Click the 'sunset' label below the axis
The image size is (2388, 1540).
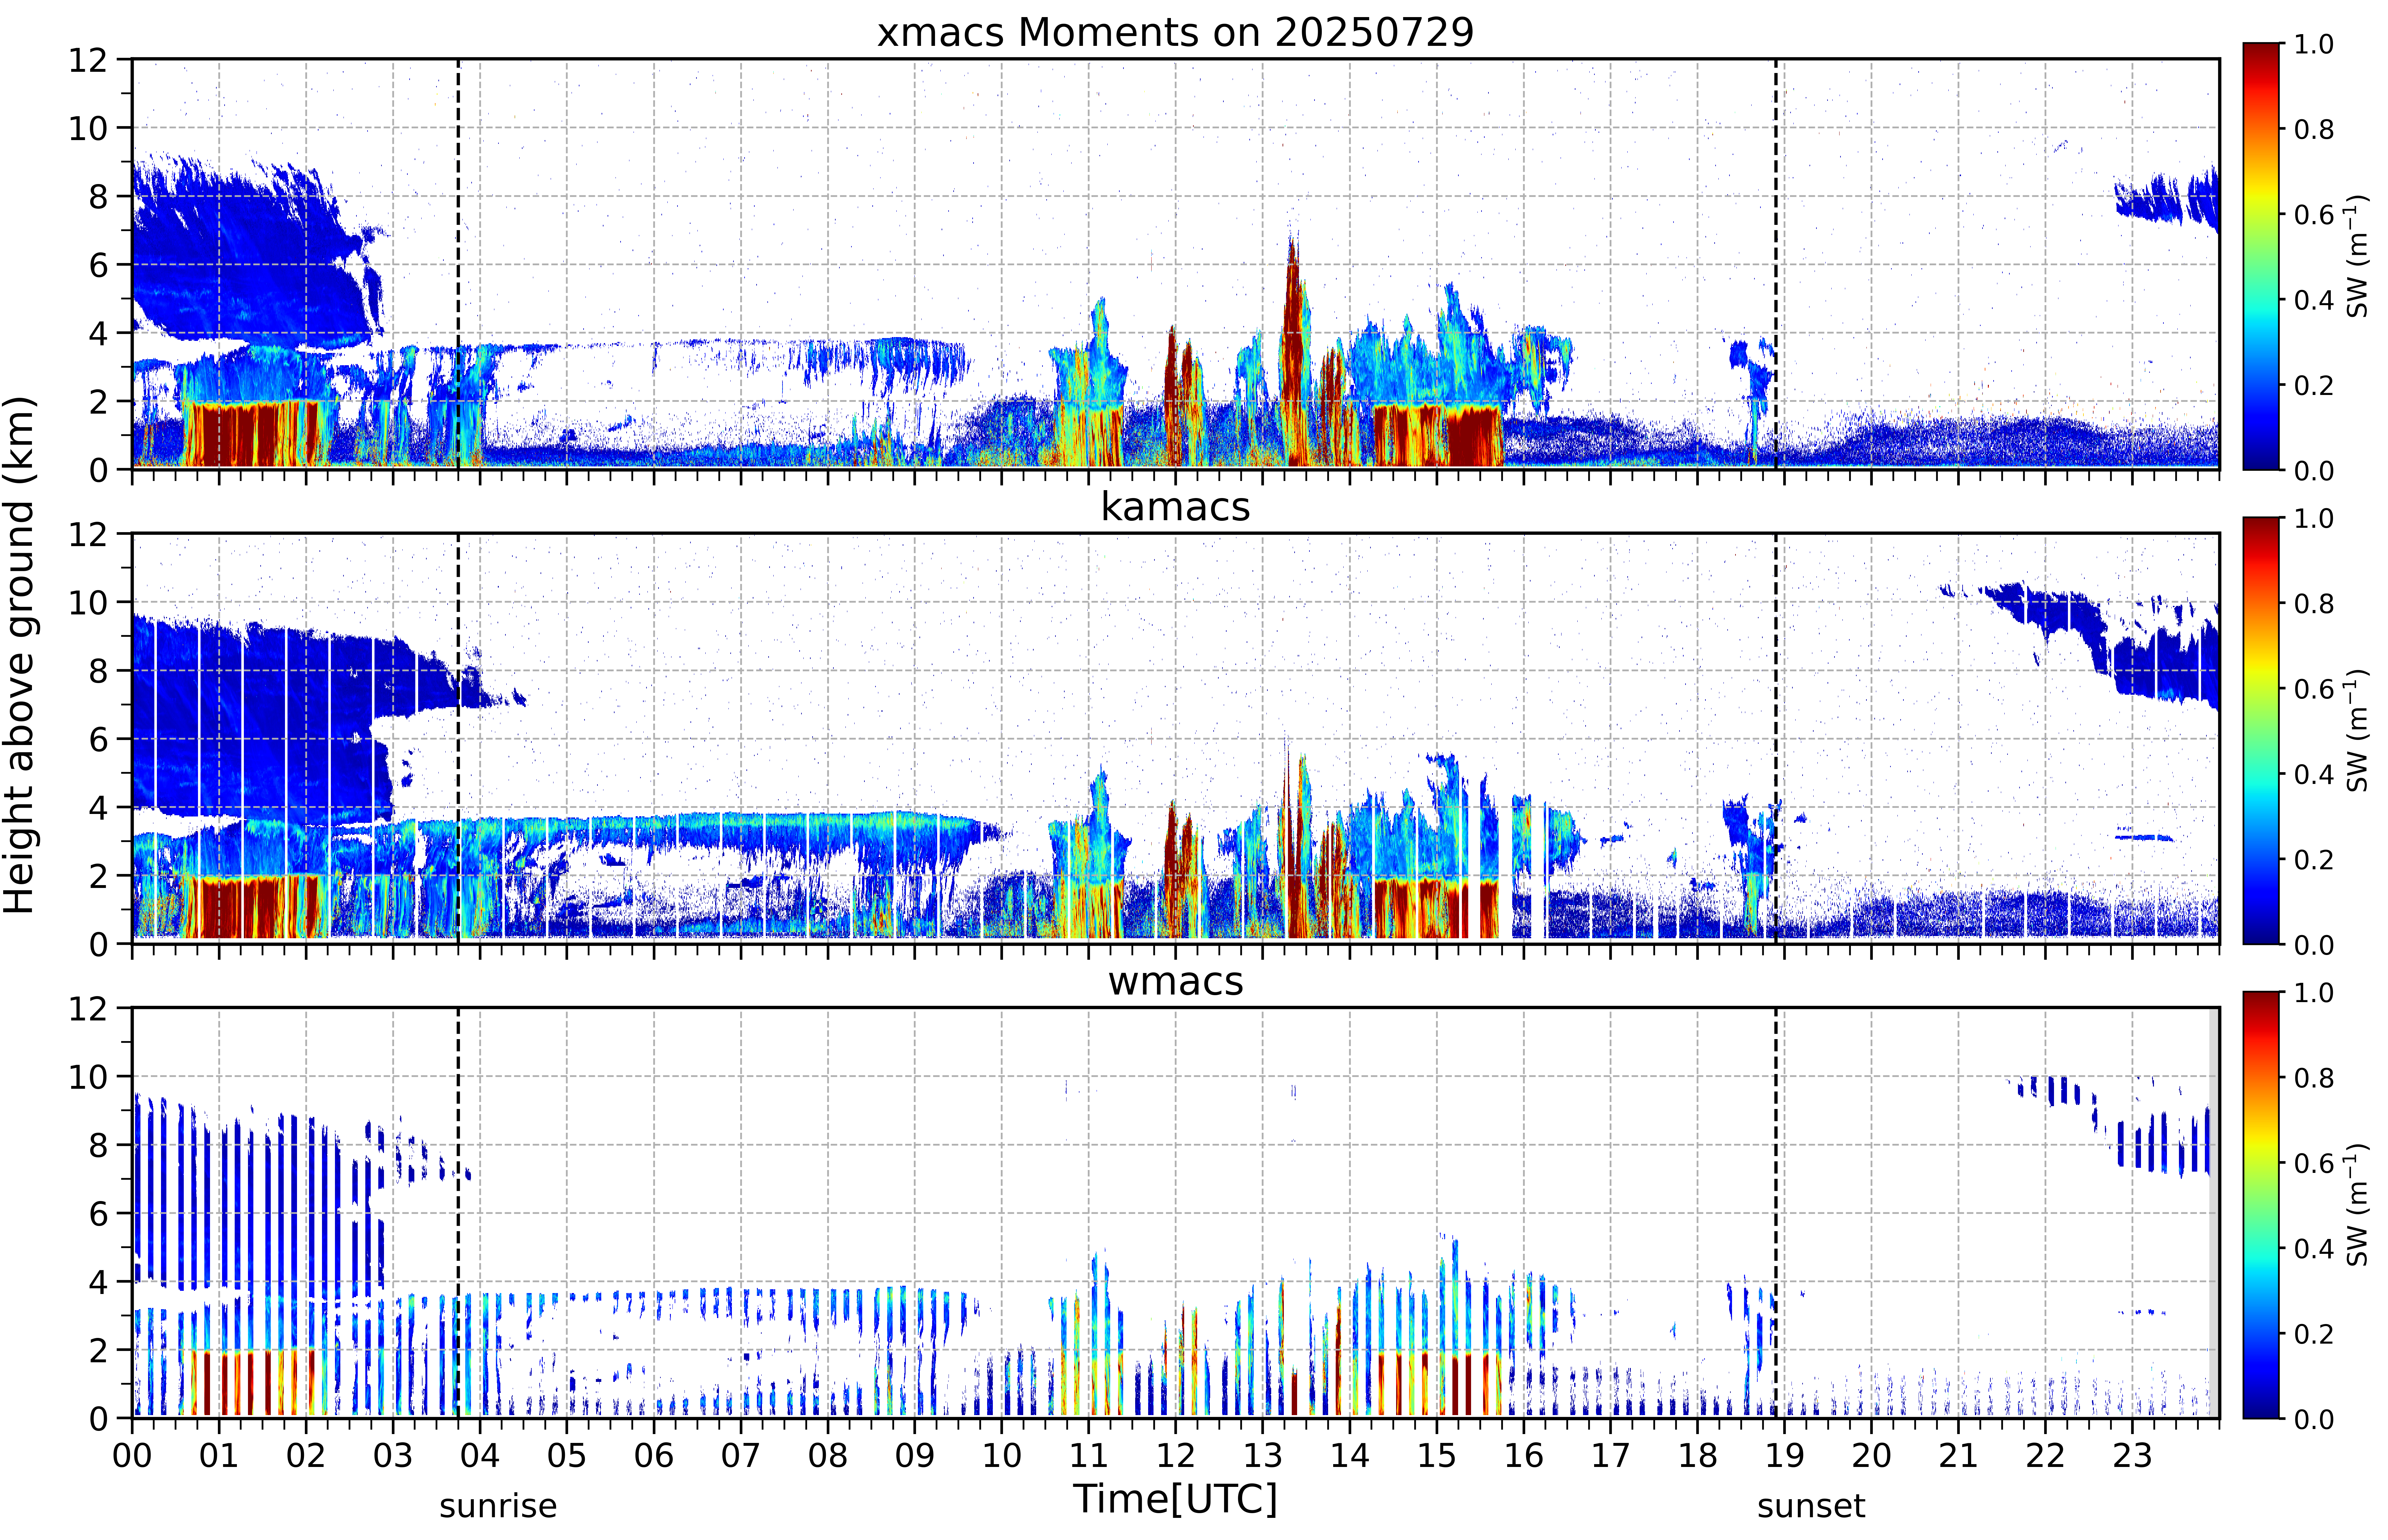[x=1811, y=1506]
